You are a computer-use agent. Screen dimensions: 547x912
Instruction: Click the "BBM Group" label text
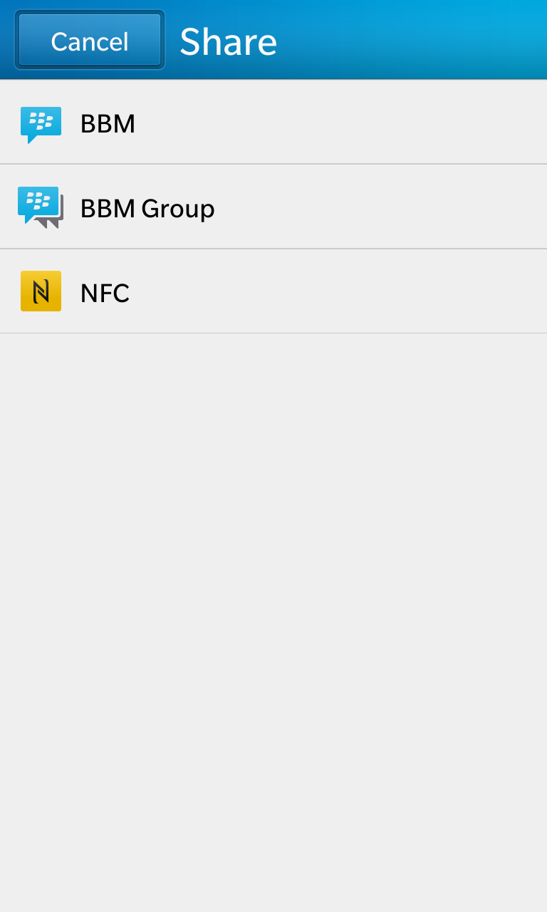(147, 209)
